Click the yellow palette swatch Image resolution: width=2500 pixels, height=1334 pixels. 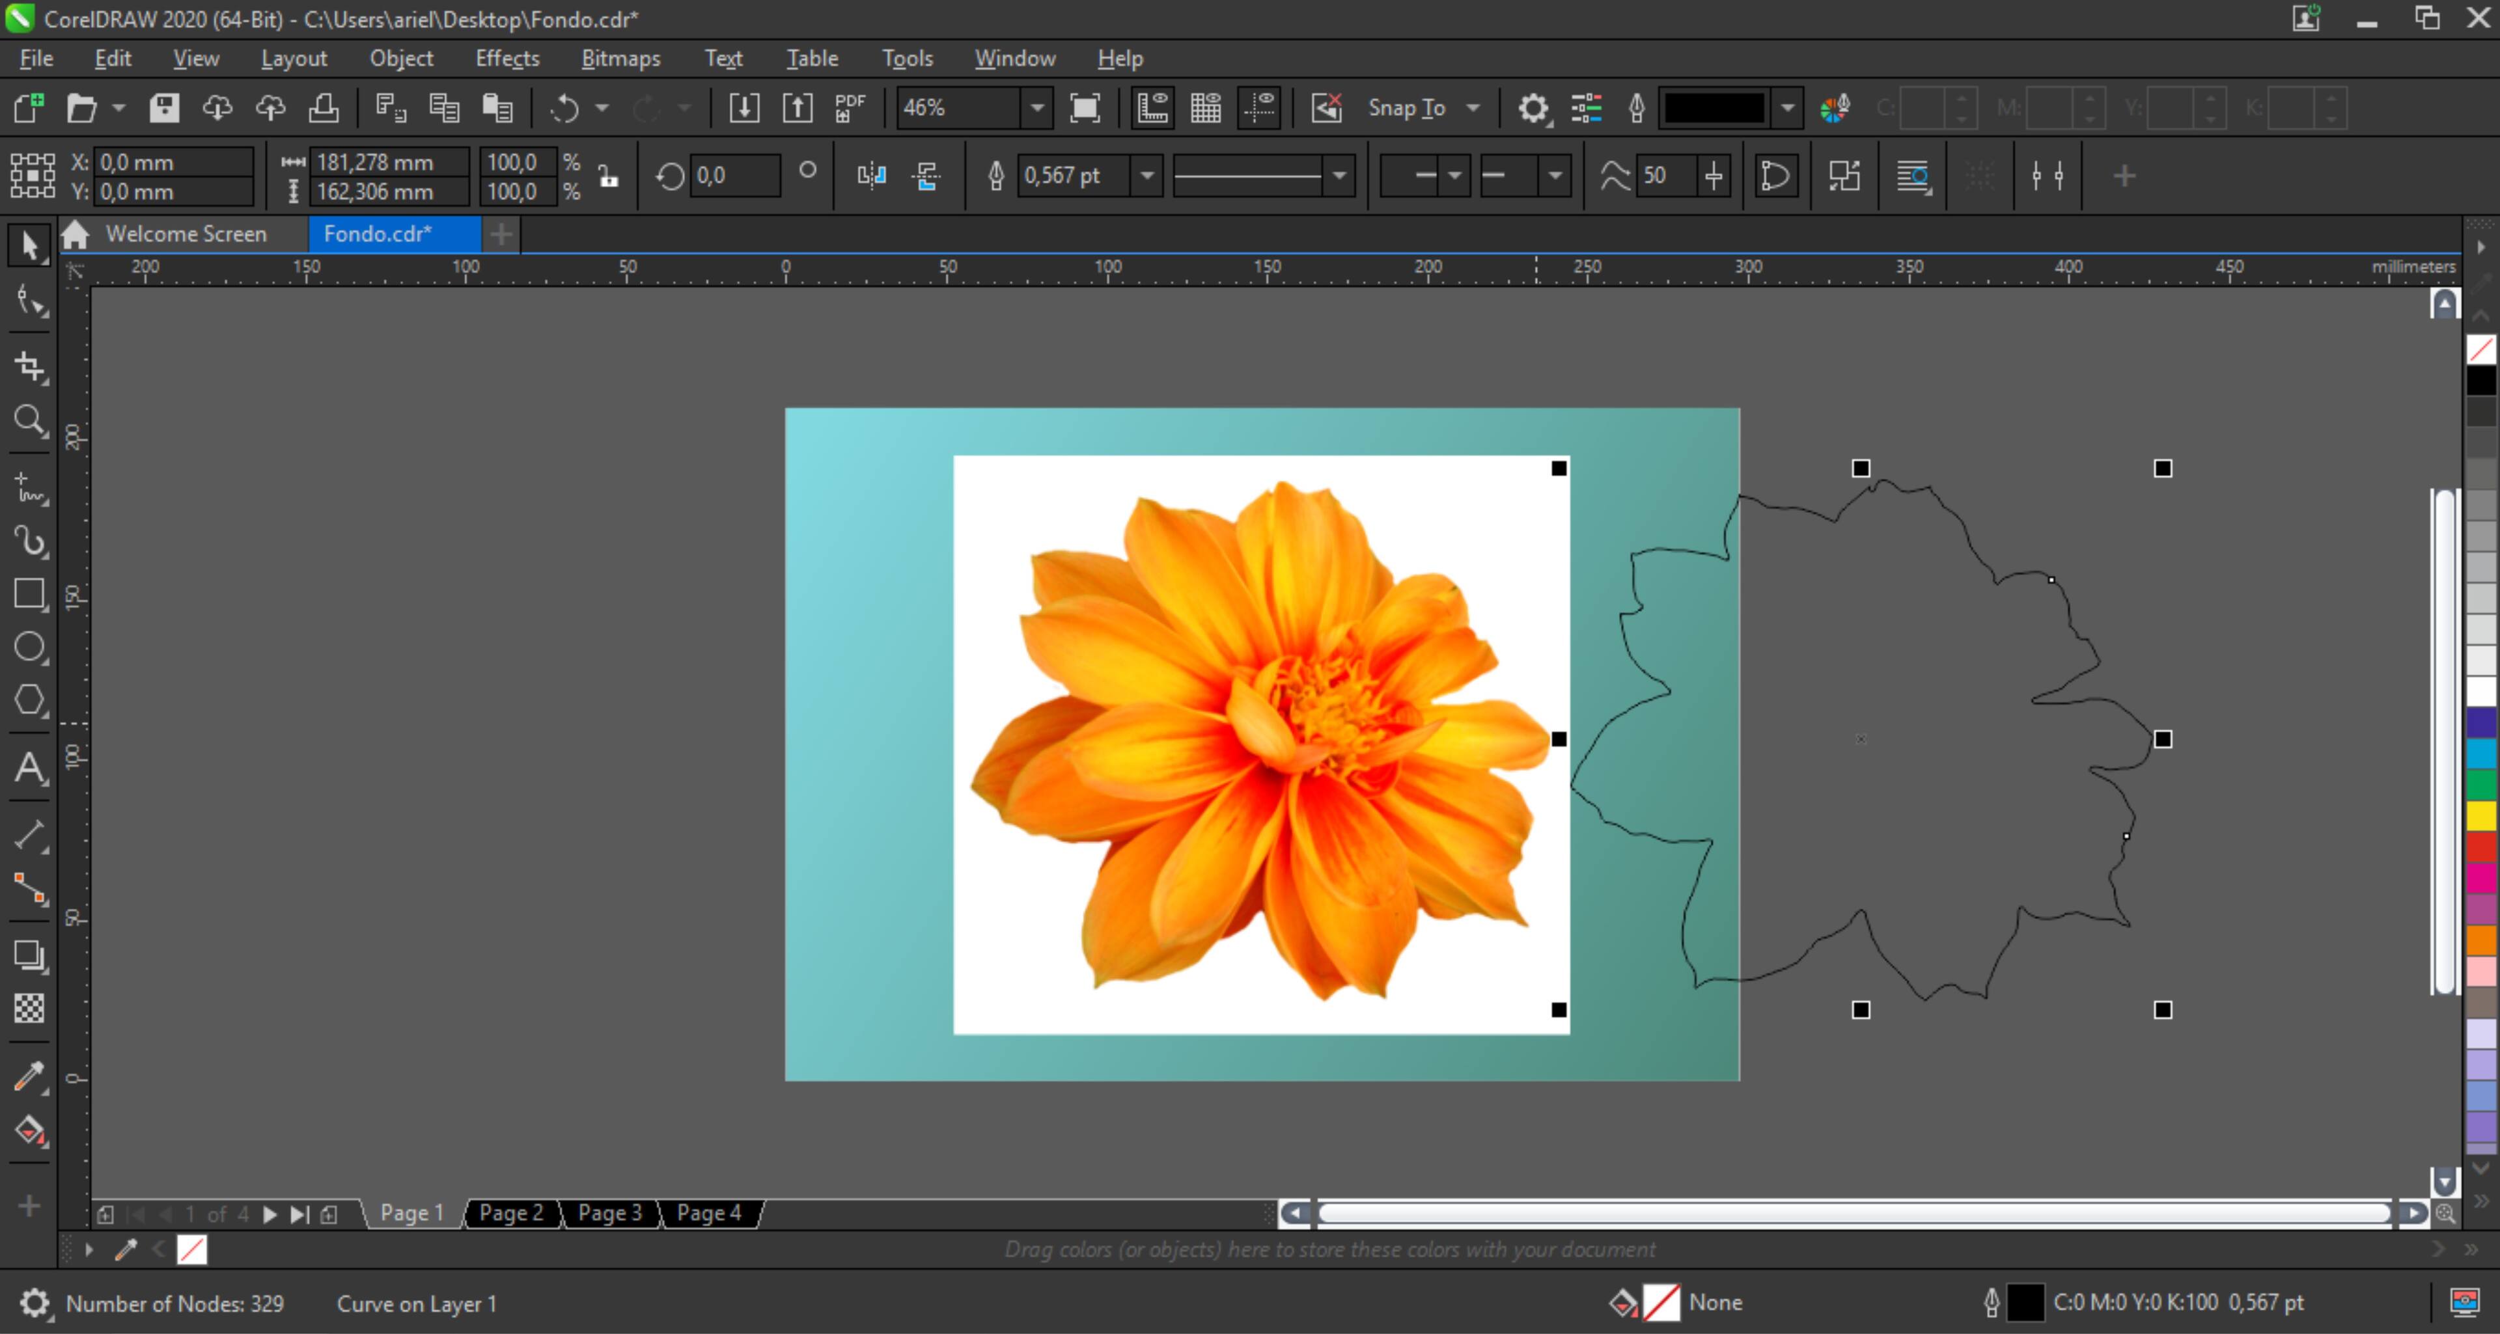[2480, 815]
